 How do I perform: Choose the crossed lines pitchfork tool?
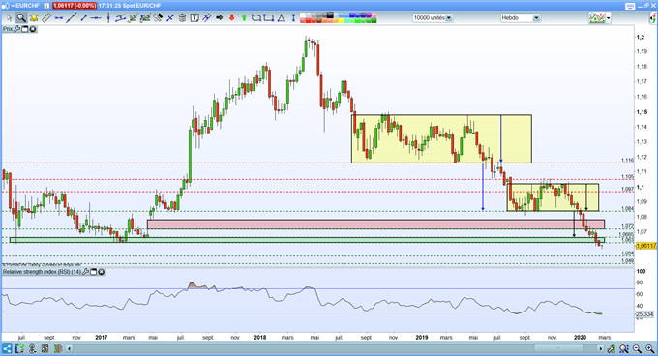point(207,18)
